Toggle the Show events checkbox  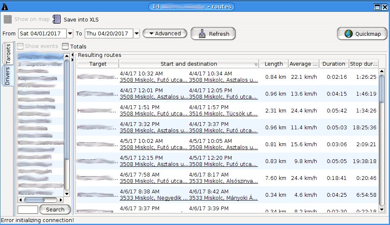pyautogui.click(x=20, y=46)
